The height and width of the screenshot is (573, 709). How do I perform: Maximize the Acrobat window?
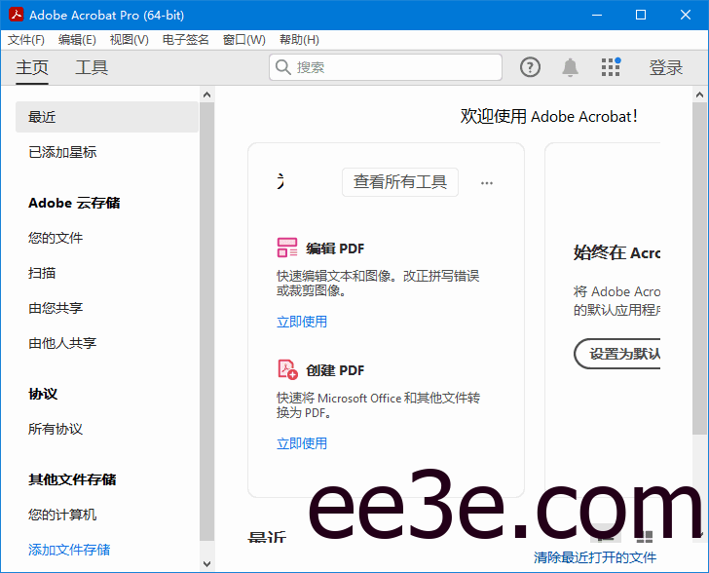coord(641,15)
